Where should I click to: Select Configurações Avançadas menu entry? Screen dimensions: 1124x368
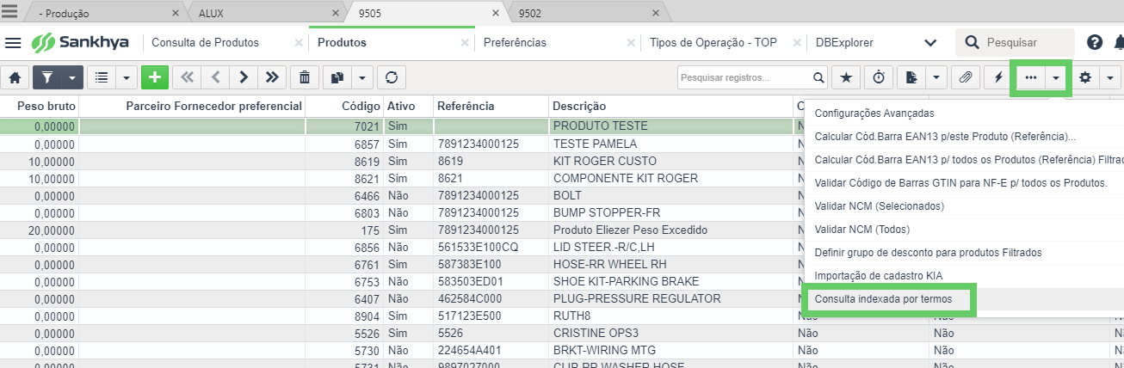pos(874,113)
